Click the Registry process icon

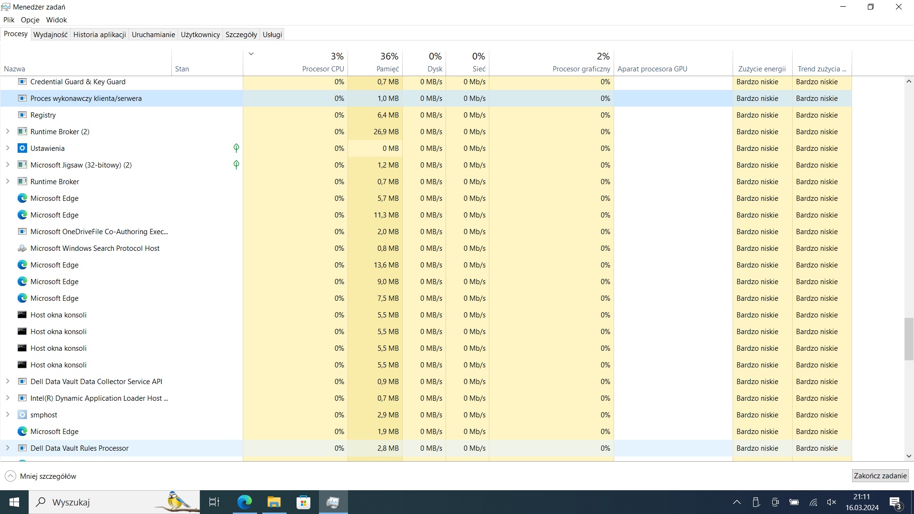click(22, 115)
